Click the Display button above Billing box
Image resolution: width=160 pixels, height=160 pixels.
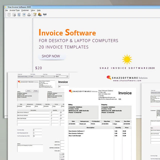tap(35, 91)
